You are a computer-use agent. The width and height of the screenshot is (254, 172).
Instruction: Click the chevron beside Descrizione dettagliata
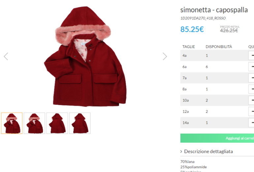point(181,152)
